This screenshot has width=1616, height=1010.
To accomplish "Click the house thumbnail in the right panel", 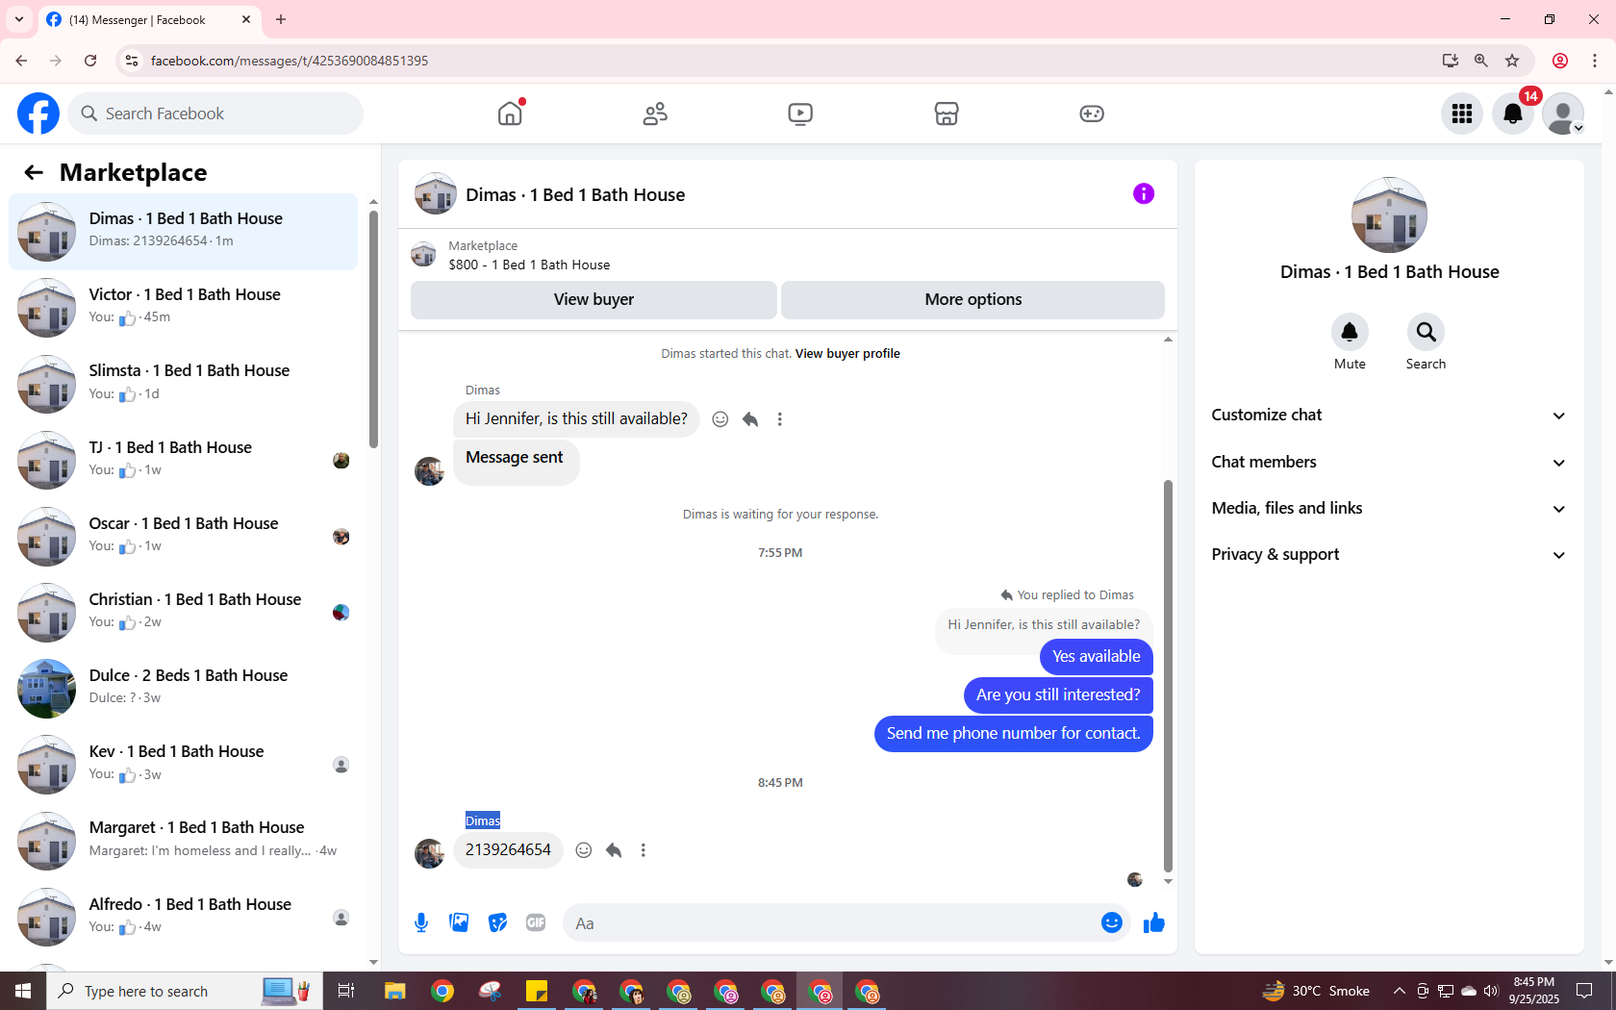I will [1389, 215].
